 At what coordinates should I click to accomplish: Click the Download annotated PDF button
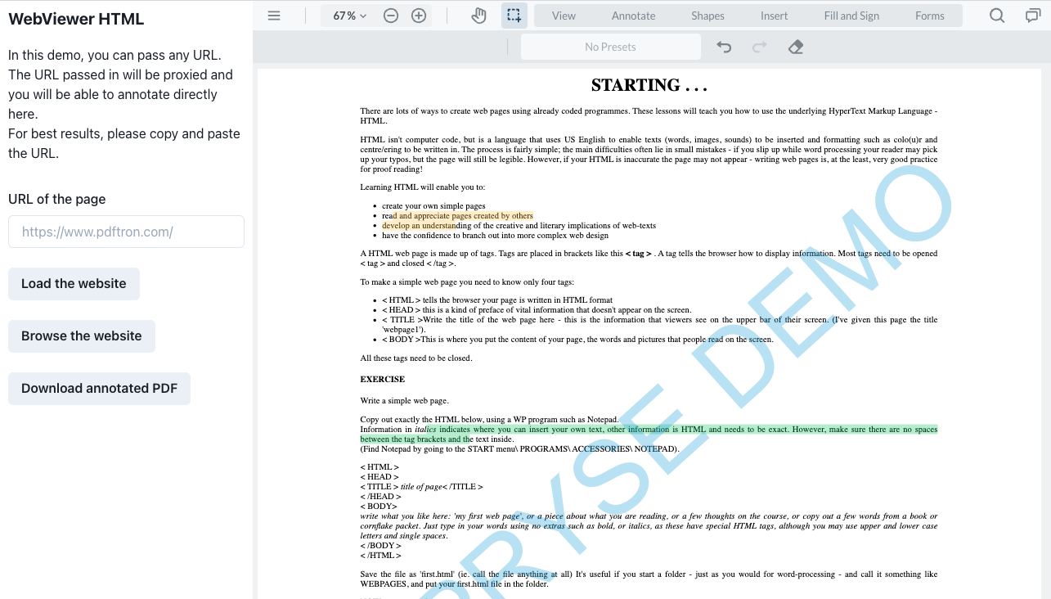(x=99, y=389)
